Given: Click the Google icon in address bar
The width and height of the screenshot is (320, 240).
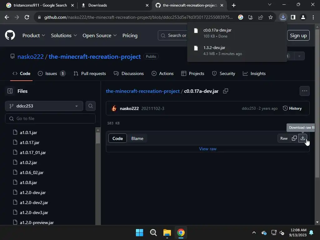Looking at the screenshot, I should pos(241,17).
